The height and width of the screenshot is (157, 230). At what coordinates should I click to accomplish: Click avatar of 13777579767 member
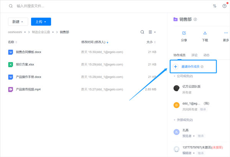click(x=176, y=149)
